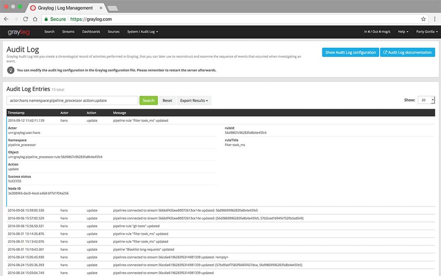Click the urn:graylog:user:hans actor value

click(24, 132)
